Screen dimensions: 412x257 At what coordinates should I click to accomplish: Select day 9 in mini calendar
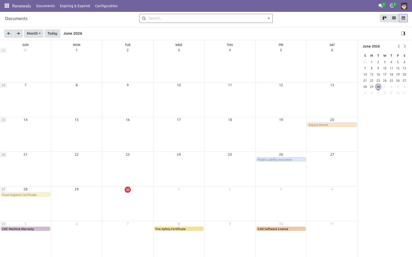pos(378,68)
